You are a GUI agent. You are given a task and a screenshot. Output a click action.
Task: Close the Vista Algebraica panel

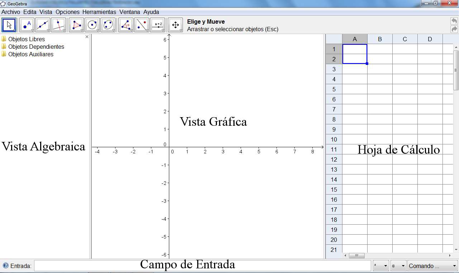[87, 37]
